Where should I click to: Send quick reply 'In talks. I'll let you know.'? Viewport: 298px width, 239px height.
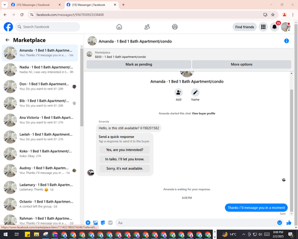point(125,159)
